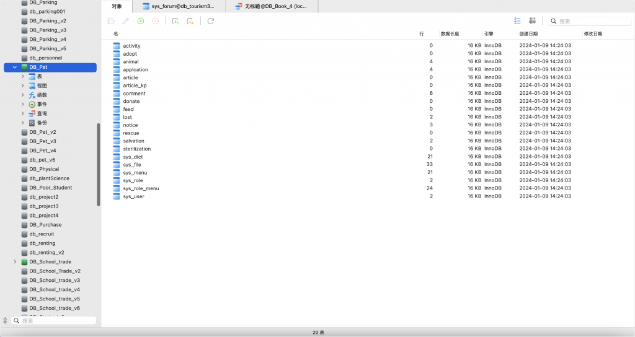Expand the 函数 (Functions) node
Viewport: 635px width, 337px height.
(23, 95)
